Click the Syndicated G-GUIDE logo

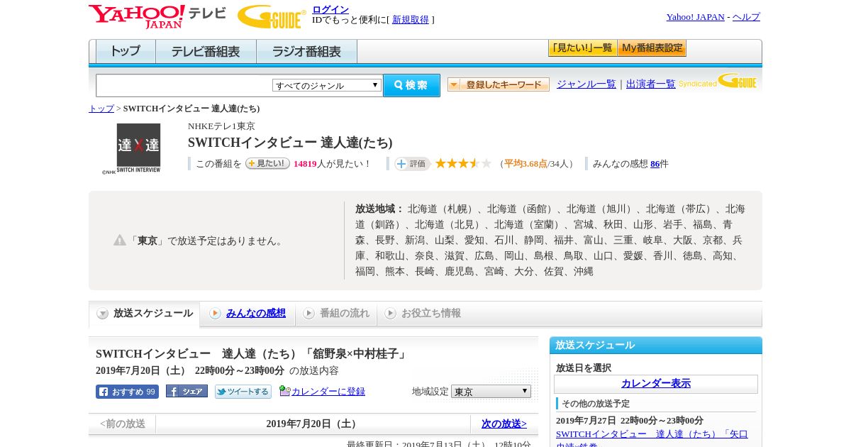(x=718, y=81)
